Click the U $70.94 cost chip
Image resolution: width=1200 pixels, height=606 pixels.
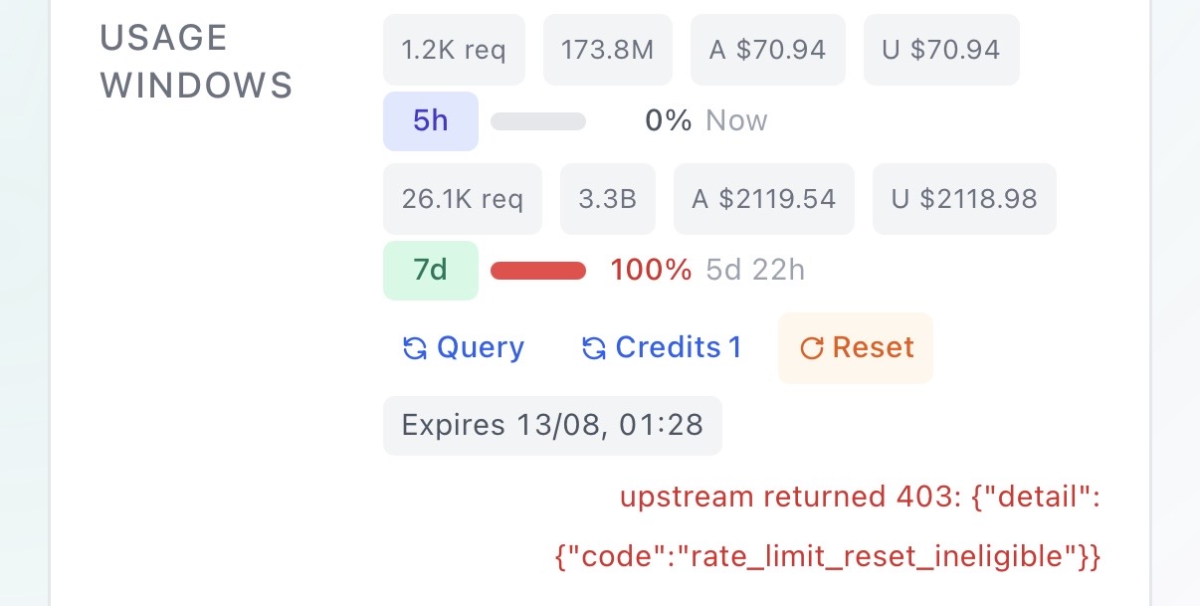(x=941, y=50)
